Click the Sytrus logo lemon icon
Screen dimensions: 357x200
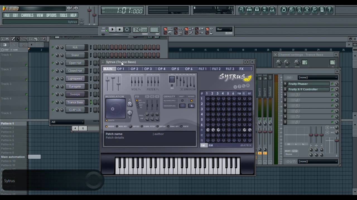[247, 78]
